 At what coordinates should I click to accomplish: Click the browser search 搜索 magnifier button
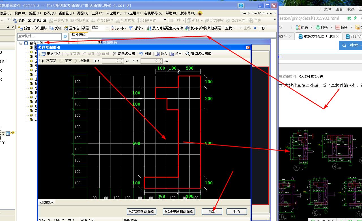coord(344,45)
